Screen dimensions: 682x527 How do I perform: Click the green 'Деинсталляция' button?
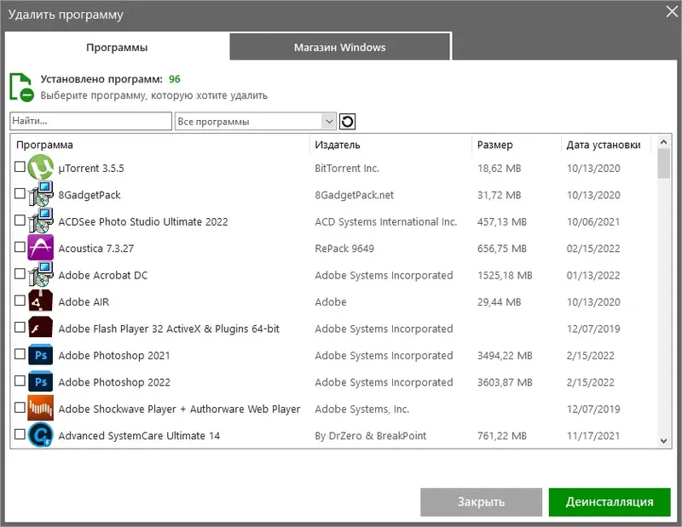point(610,501)
